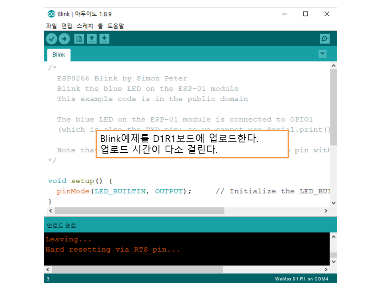Click the editor horizontal scrollbar thumb
384x288 pixels.
[140, 211]
